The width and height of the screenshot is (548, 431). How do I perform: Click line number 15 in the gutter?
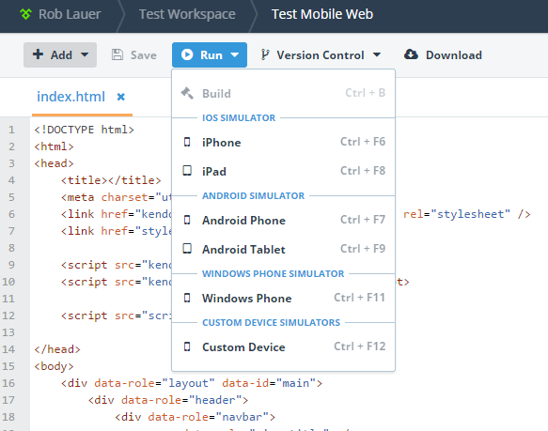[x=8, y=366]
